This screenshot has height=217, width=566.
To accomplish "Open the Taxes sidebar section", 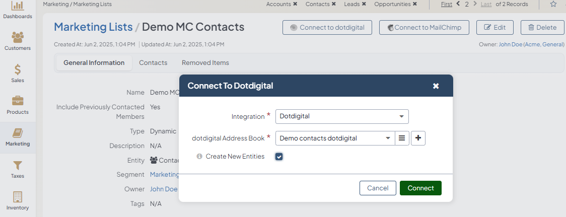I will coord(18,169).
